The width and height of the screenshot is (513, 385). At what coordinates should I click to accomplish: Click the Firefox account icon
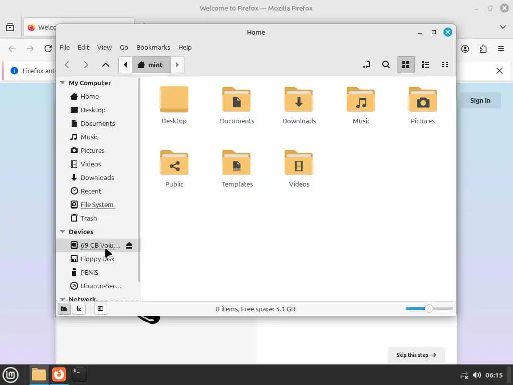coord(465,49)
